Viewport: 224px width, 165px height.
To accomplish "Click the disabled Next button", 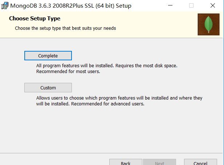I will pyautogui.click(x=160, y=162).
